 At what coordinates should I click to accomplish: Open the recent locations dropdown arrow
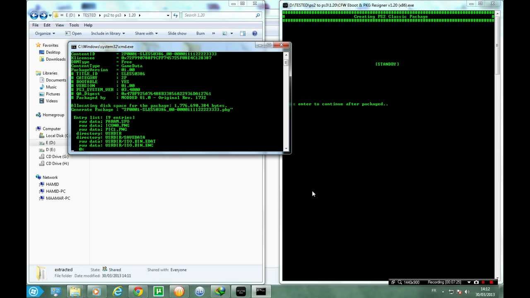coord(50,15)
